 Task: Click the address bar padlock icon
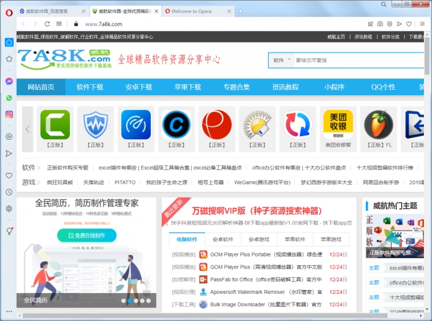pyautogui.click(x=76, y=24)
